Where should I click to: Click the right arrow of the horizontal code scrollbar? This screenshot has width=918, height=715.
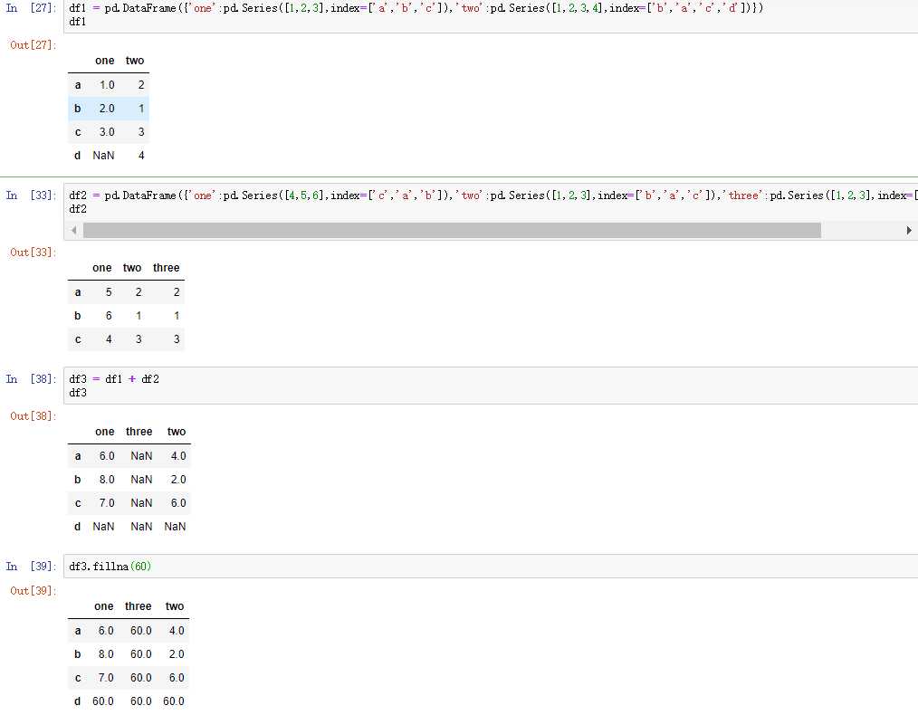coord(909,231)
